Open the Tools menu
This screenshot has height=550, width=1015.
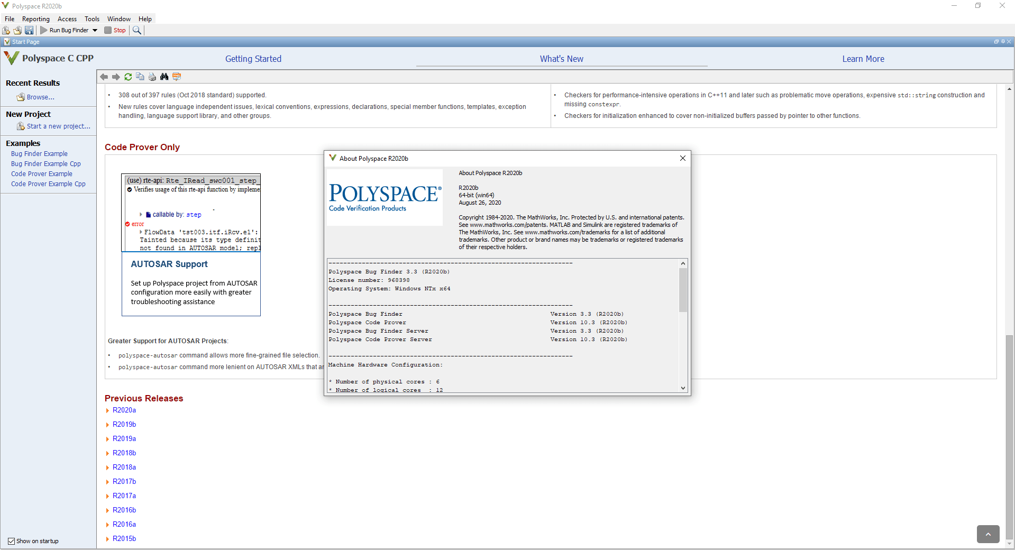pos(92,19)
